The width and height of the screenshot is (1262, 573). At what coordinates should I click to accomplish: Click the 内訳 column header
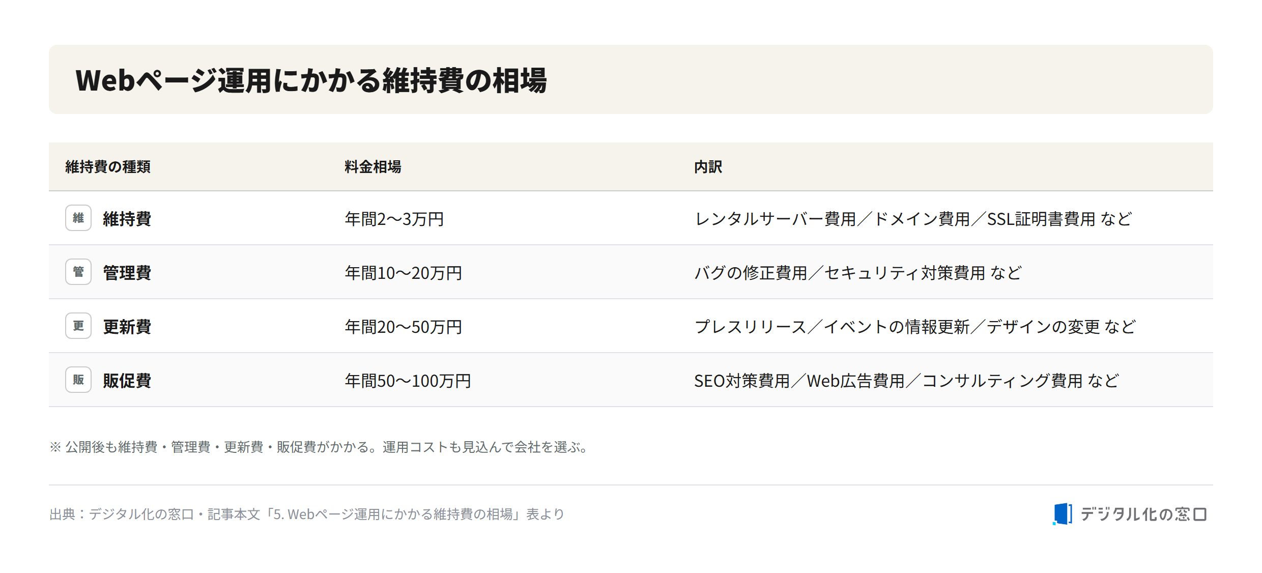(708, 167)
